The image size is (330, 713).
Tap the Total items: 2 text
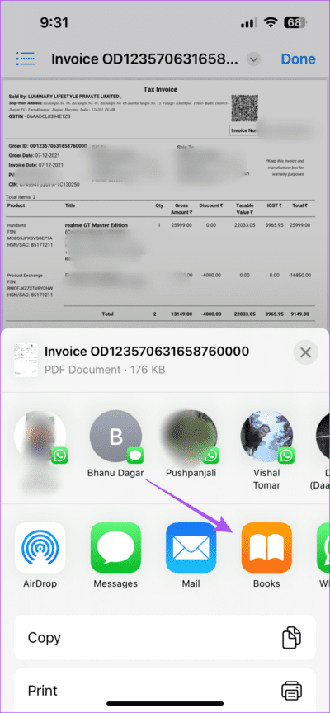21,197
